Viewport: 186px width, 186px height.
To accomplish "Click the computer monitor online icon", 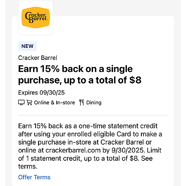I will (x=21, y=103).
